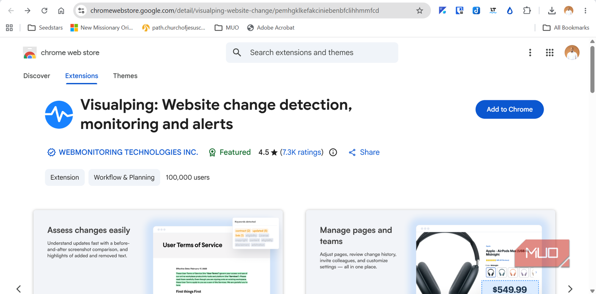596x294 pixels.
Task: Open Google account avatar in web store
Action: coord(572,52)
